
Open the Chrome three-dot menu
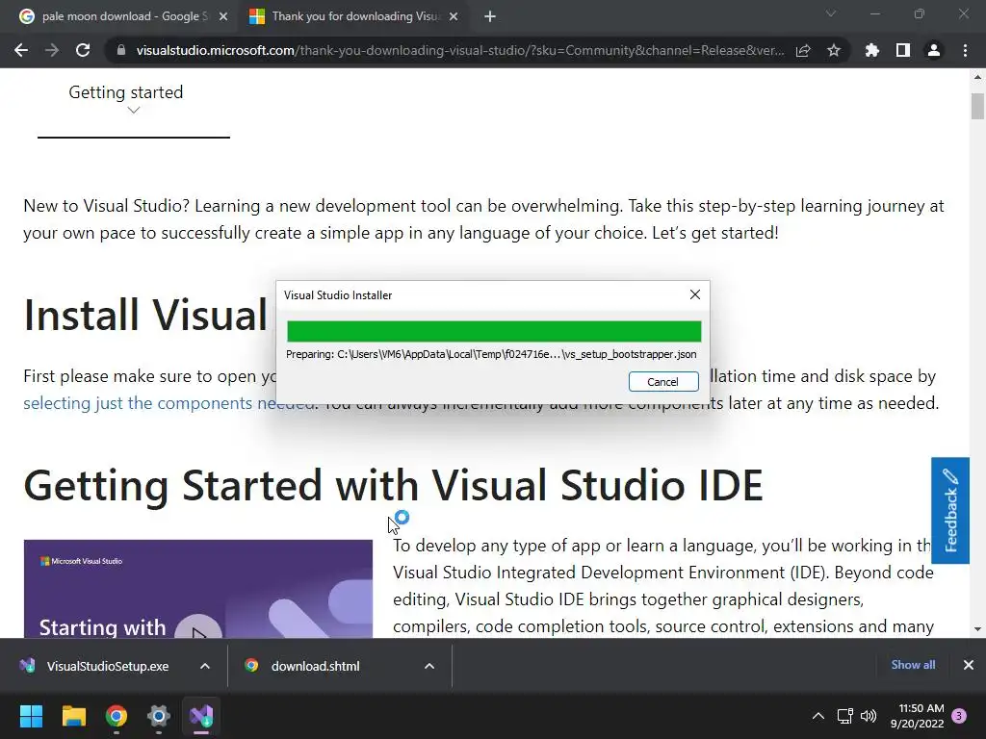(965, 50)
